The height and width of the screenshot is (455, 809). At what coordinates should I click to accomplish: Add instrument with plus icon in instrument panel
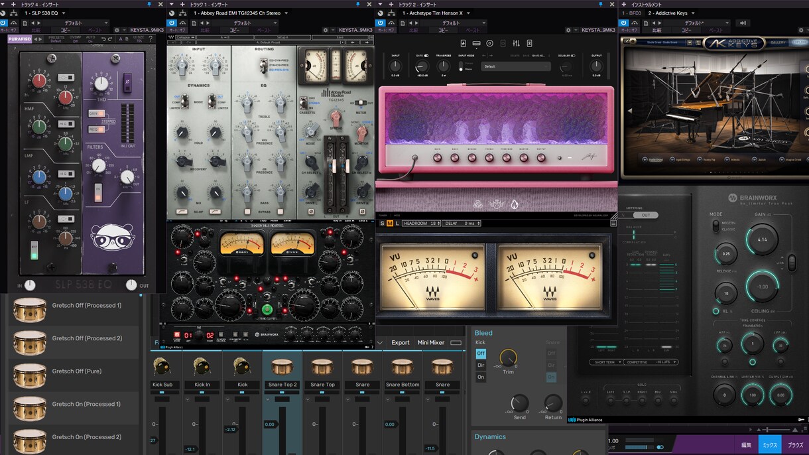(x=624, y=4)
